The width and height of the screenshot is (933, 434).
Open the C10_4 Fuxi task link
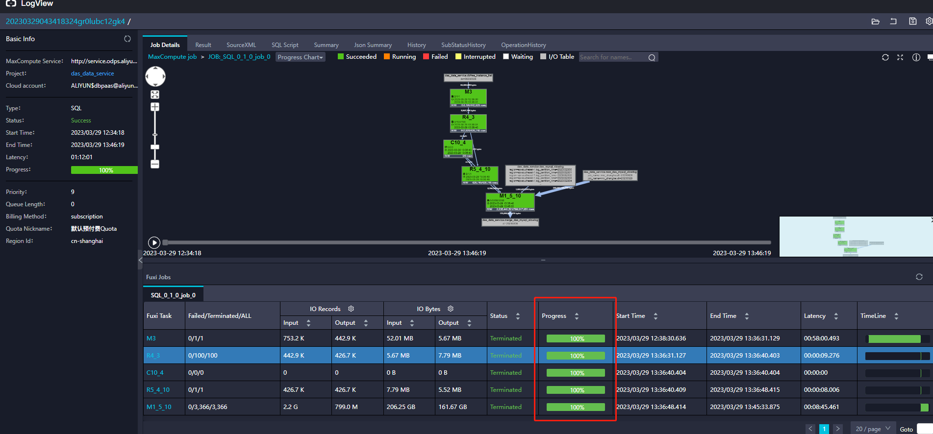tap(155, 373)
